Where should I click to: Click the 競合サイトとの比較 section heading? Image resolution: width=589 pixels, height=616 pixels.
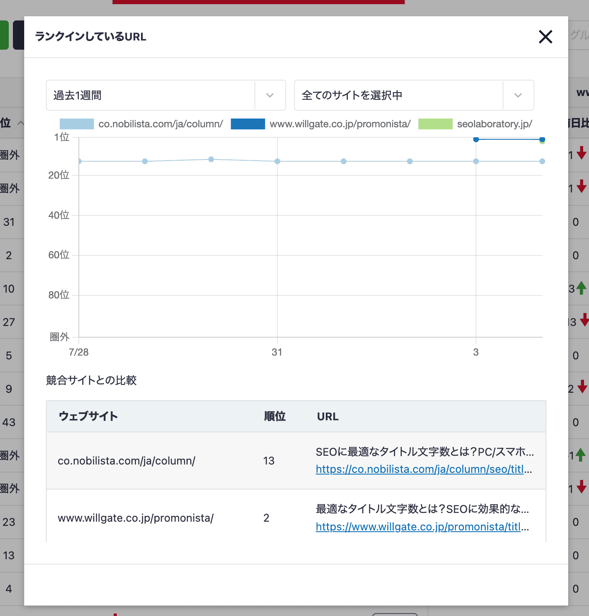point(91,380)
